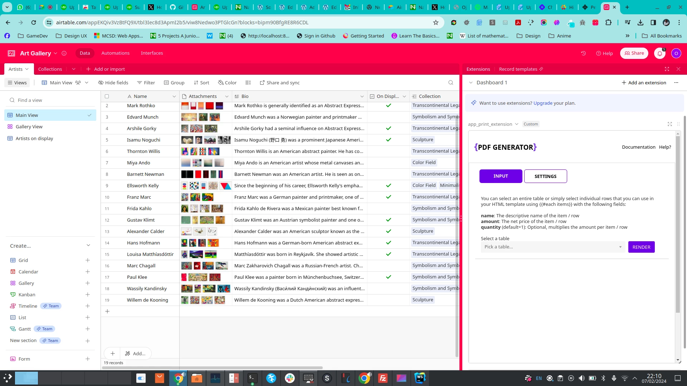Open the row height icon menu

pos(248,83)
